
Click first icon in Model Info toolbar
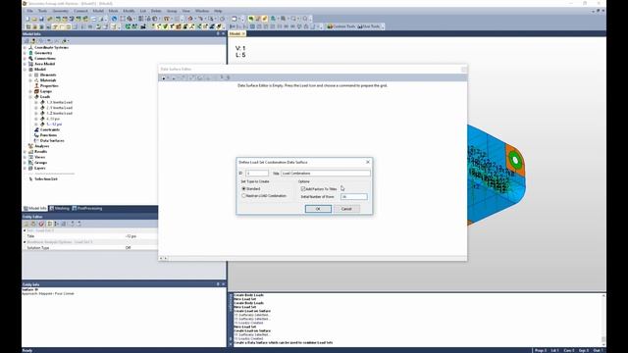point(26,41)
